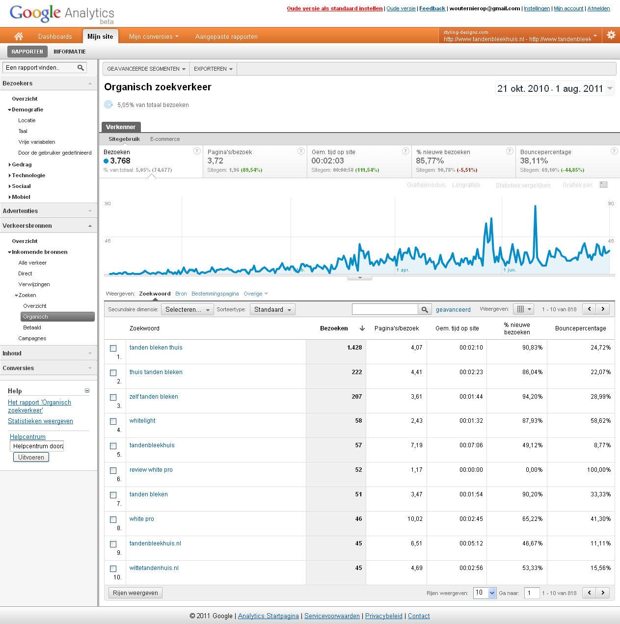Image resolution: width=620 pixels, height=624 pixels.
Task: Check the box for 'zelf tanden bleken'
Action: [x=113, y=397]
